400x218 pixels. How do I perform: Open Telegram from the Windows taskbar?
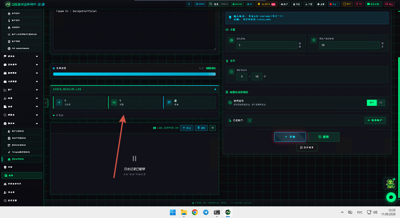pyautogui.click(x=206, y=212)
